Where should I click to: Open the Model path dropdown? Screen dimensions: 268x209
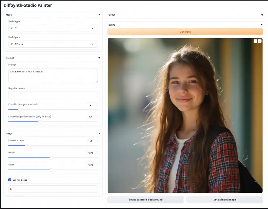[53, 44]
